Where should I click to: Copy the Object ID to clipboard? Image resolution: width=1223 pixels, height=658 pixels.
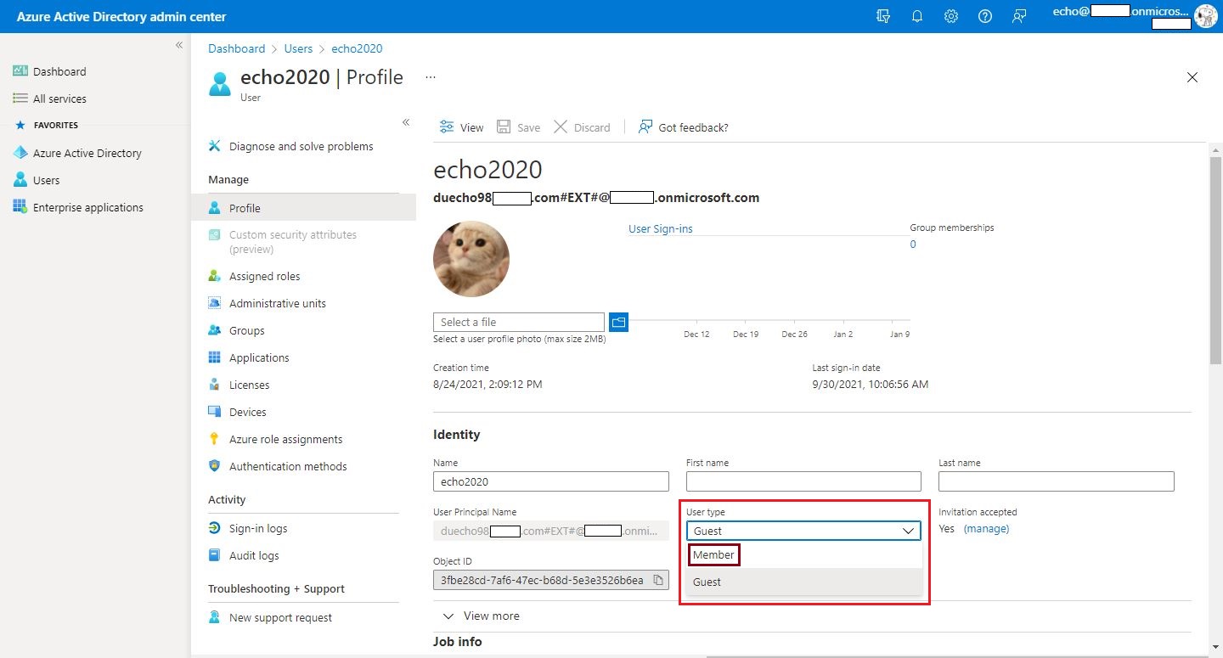point(657,580)
